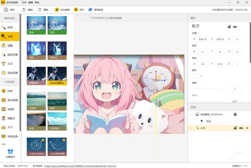
Task: Open the 帮助 (Help) menu
Action: (x=37, y=3)
